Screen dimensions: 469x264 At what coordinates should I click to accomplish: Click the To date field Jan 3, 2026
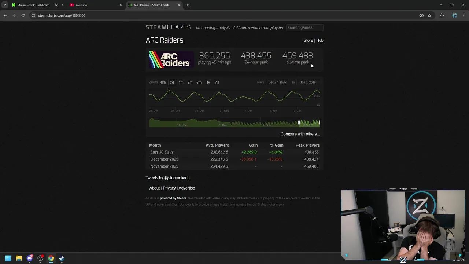click(308, 82)
